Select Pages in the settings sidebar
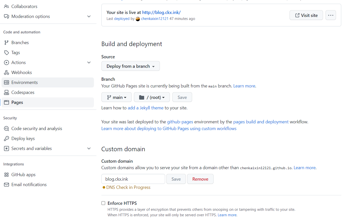 click(x=17, y=102)
